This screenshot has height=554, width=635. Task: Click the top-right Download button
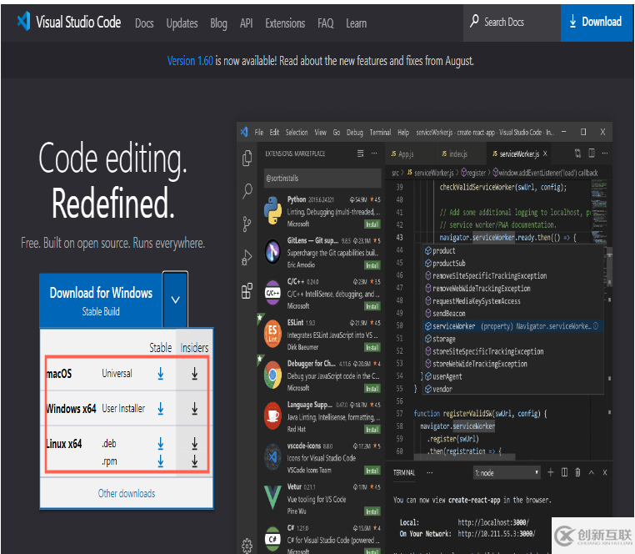point(596,23)
